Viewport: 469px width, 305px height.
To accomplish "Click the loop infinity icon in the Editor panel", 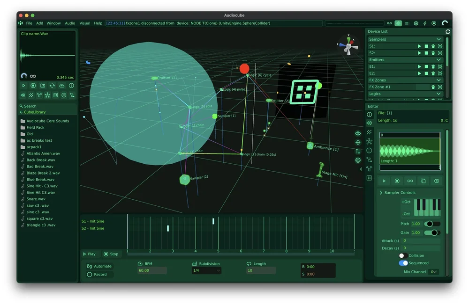I will pyautogui.click(x=410, y=181).
